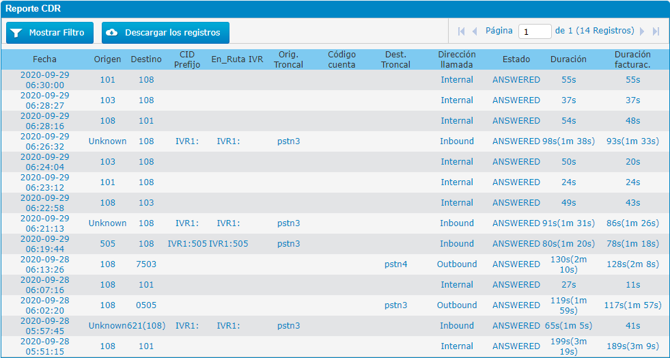
Task: Open destination 7503 in outbound row
Action: [x=146, y=264]
